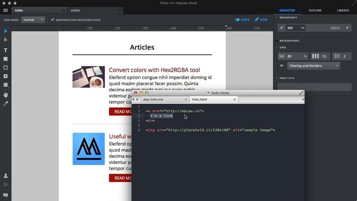
Task: Go forward with the editor right arrow
Action: 137,99
